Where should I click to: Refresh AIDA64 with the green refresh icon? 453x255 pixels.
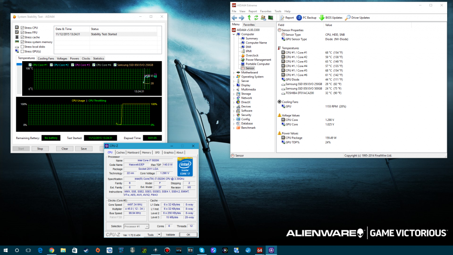click(256, 18)
